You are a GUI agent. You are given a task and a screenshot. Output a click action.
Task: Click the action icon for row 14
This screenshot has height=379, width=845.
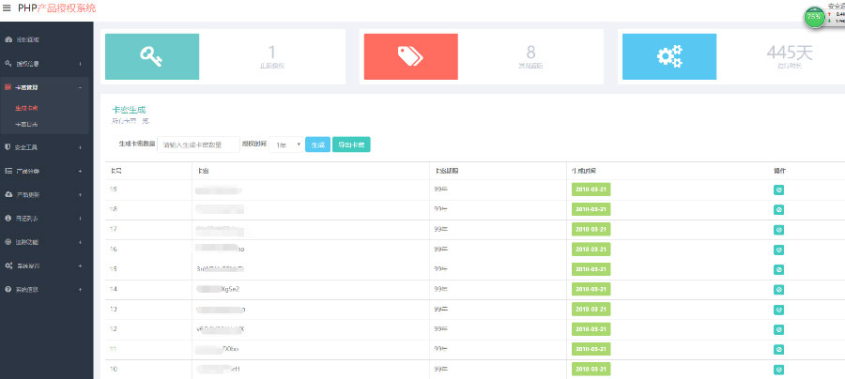click(x=778, y=289)
